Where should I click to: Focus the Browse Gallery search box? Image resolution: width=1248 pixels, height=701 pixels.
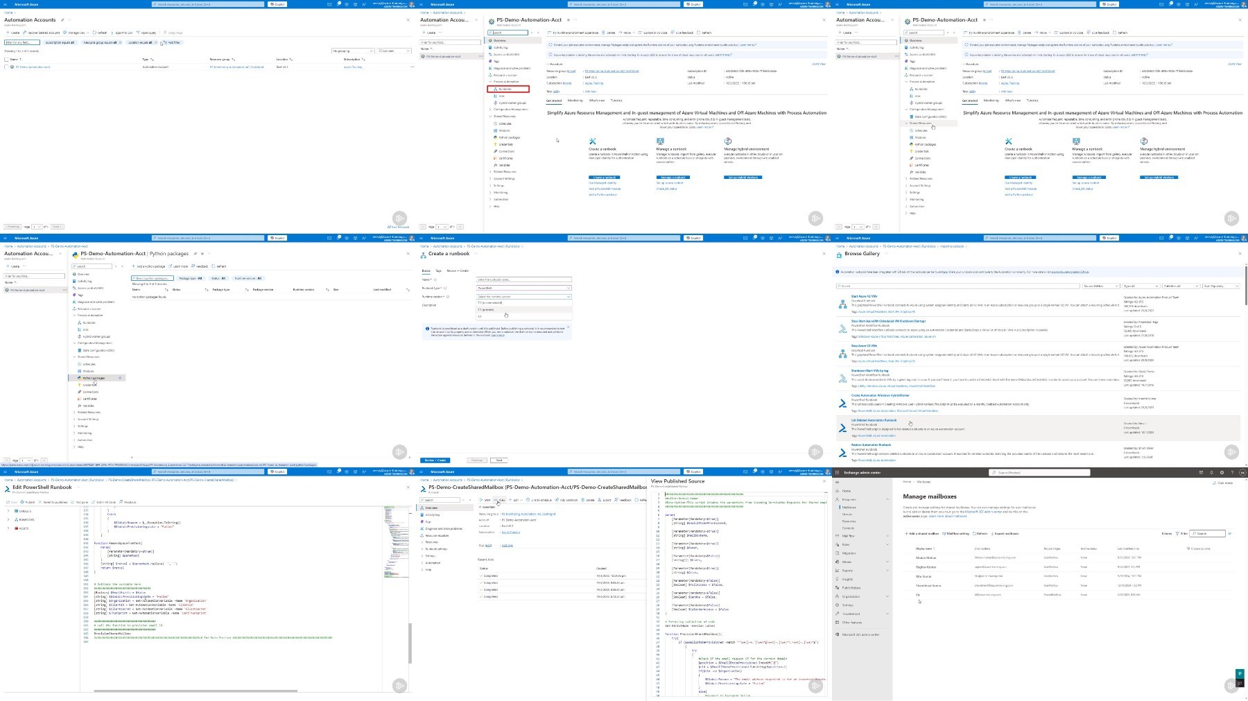pos(958,286)
